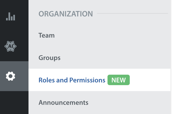Viewport: 172px width, 114px height.
Task: Open the Team page
Action: tap(46, 35)
